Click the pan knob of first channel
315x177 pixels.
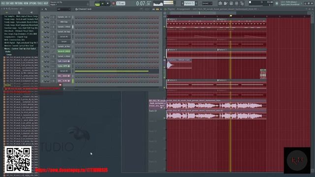click(45, 17)
